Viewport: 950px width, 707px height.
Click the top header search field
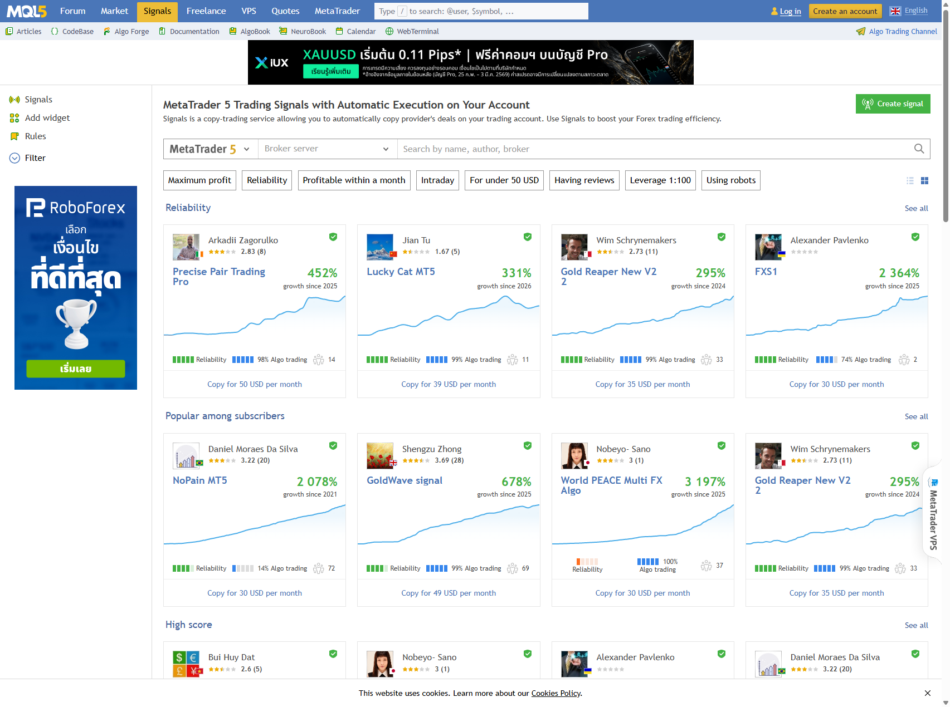481,11
